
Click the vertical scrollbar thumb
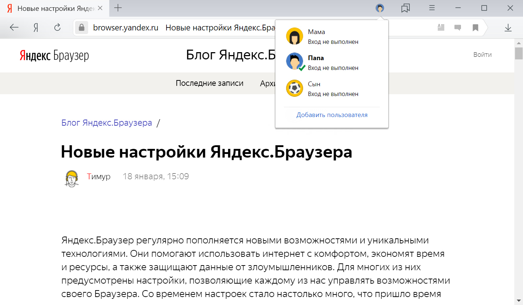point(519,53)
